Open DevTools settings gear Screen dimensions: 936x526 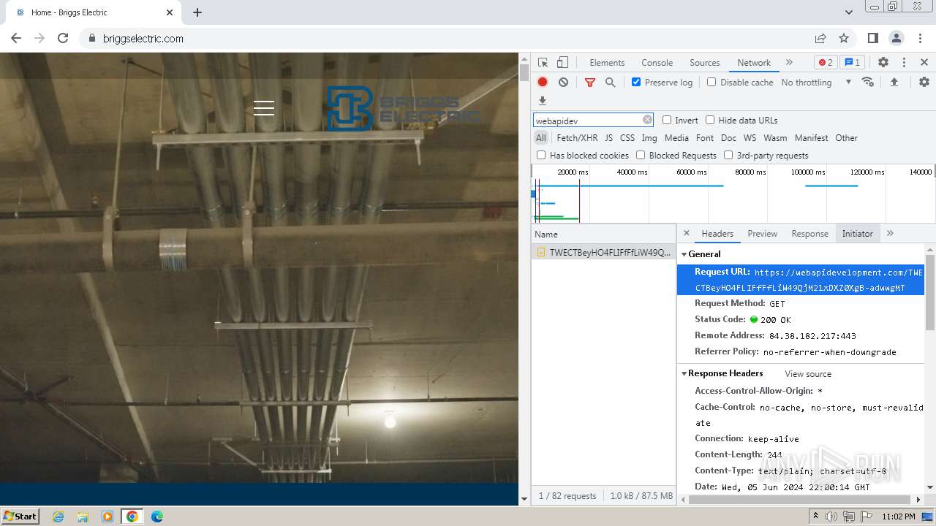tap(883, 63)
